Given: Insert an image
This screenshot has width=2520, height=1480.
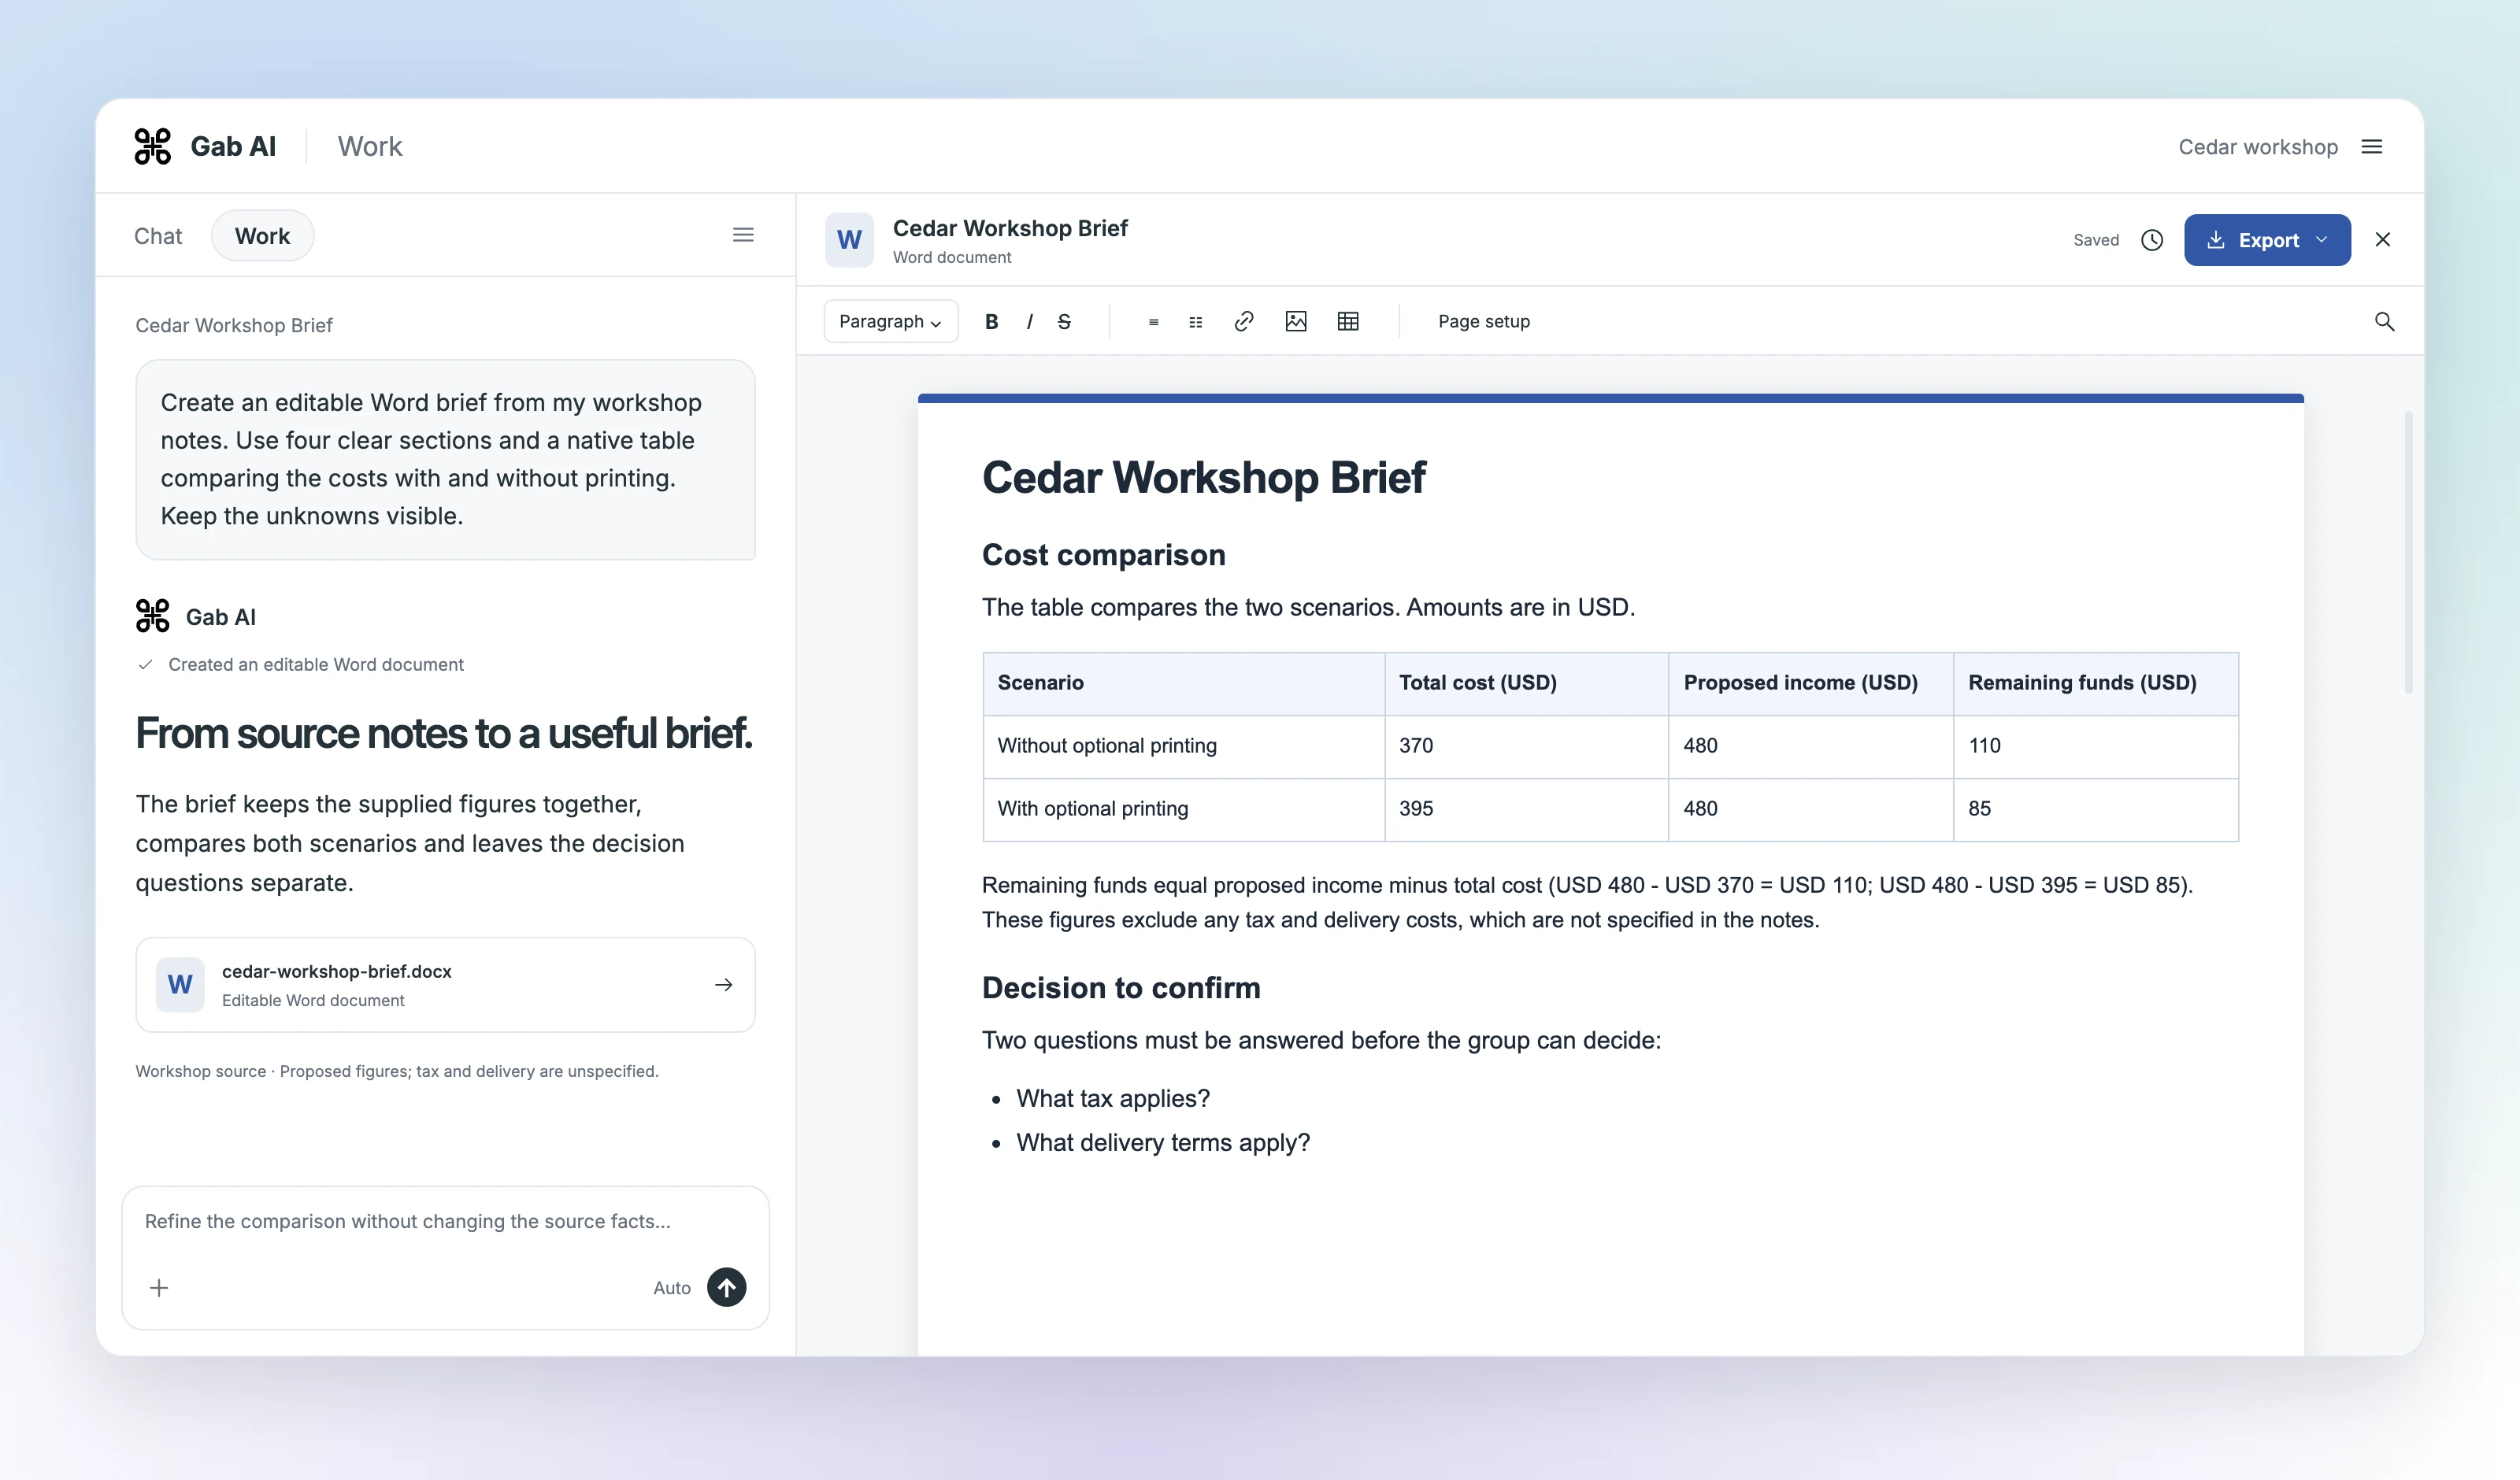Looking at the screenshot, I should [1296, 321].
